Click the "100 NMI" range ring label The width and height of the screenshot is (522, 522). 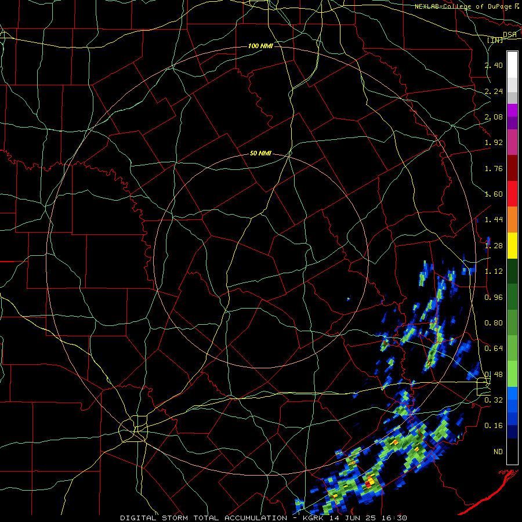click(x=260, y=46)
